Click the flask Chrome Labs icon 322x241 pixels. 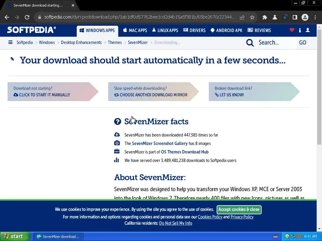[275, 17]
